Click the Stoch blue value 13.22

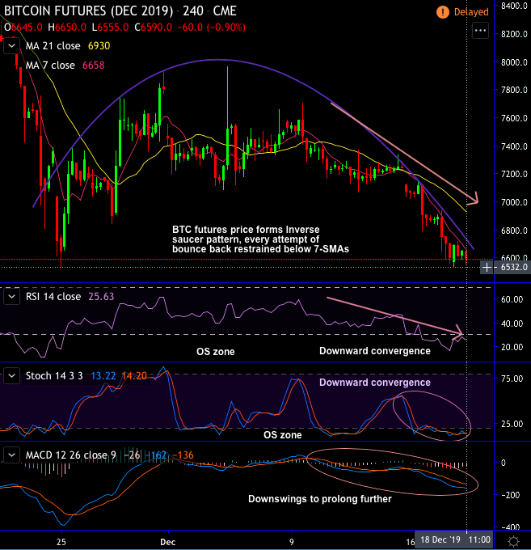(x=103, y=376)
